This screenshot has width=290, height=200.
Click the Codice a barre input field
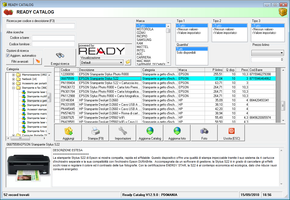(53, 38)
